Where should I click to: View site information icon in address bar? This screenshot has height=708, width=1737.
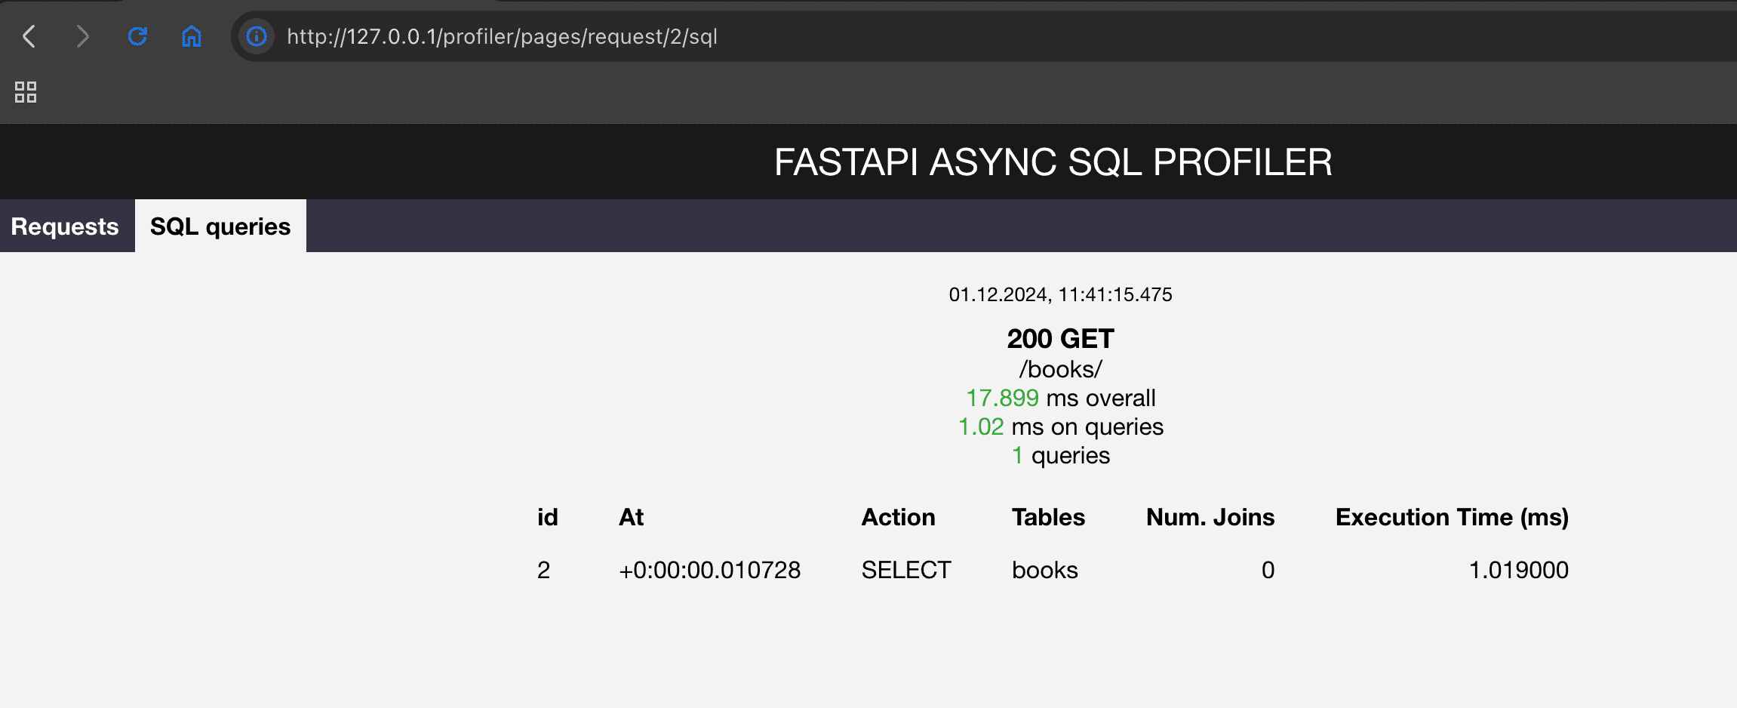(x=257, y=36)
